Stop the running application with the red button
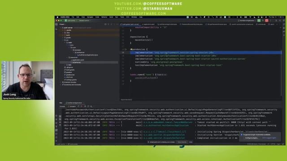This screenshot has height=161, width=287. [x=267, y=21]
